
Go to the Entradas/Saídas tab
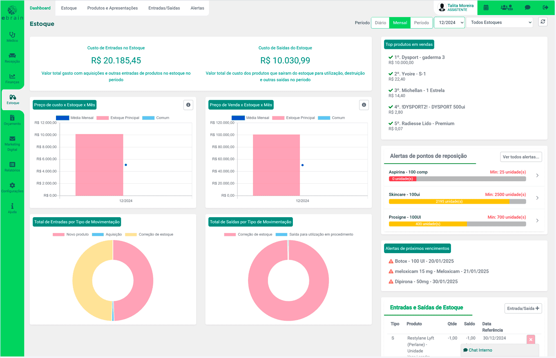pyautogui.click(x=164, y=8)
